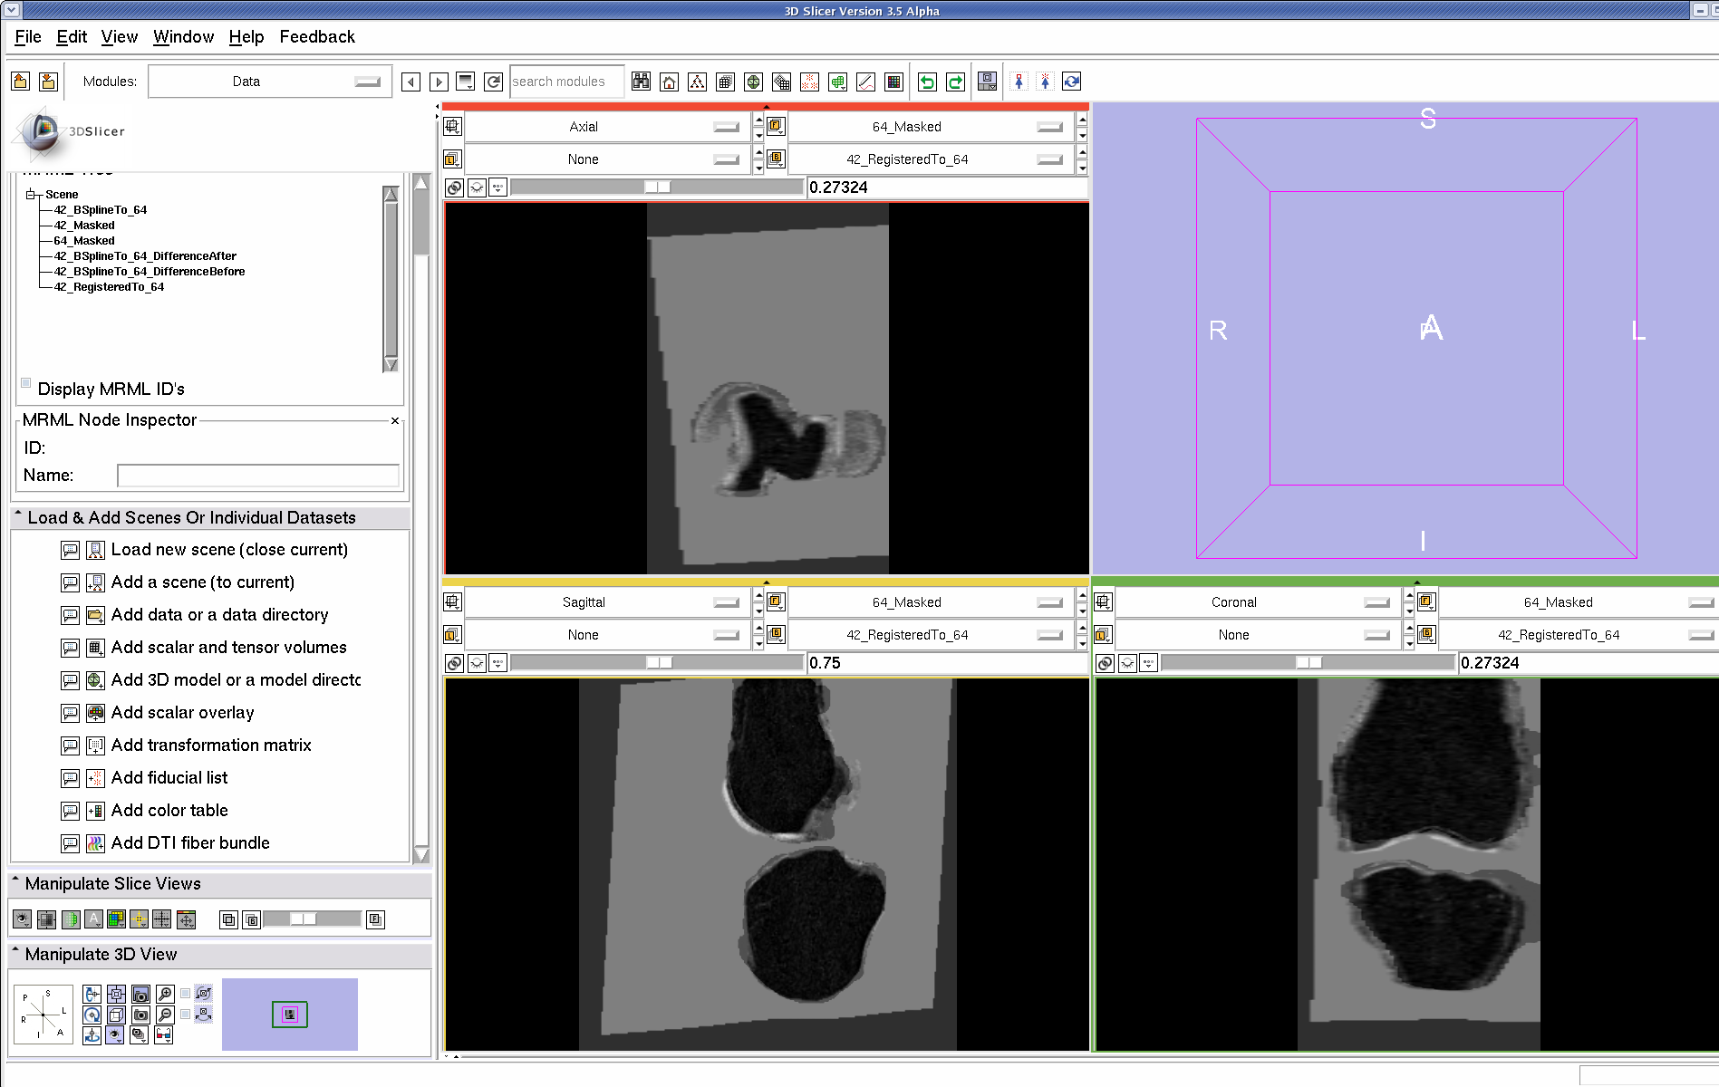
Task: Click the redo arrow icon
Action: tap(955, 82)
